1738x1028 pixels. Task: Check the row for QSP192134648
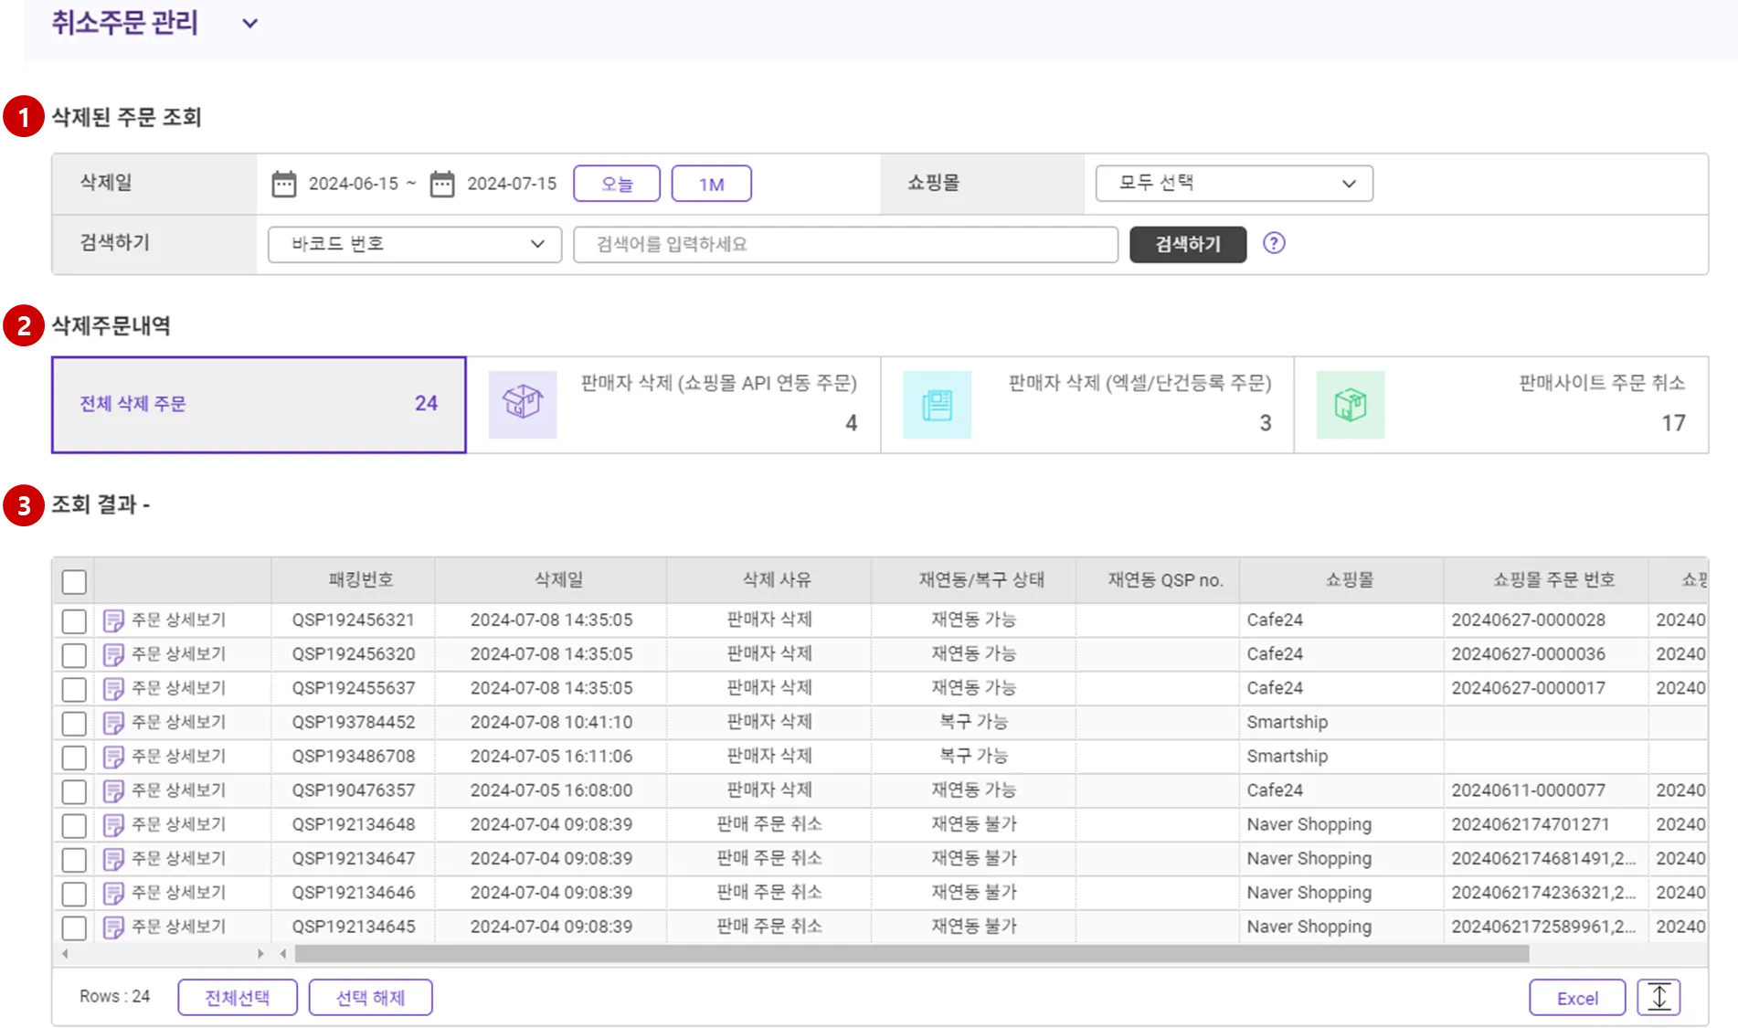click(74, 825)
